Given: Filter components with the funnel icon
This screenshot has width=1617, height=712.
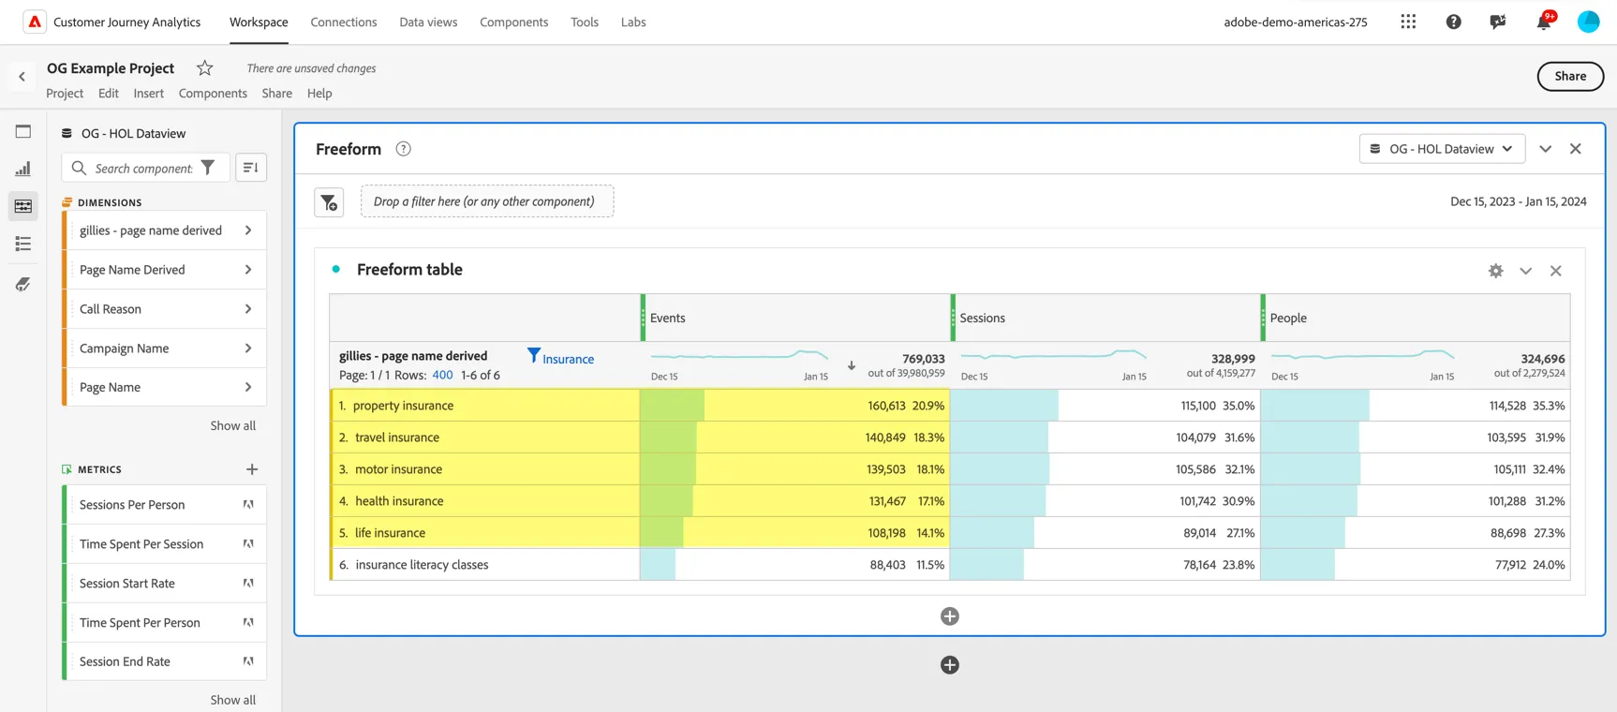Looking at the screenshot, I should coord(208,168).
